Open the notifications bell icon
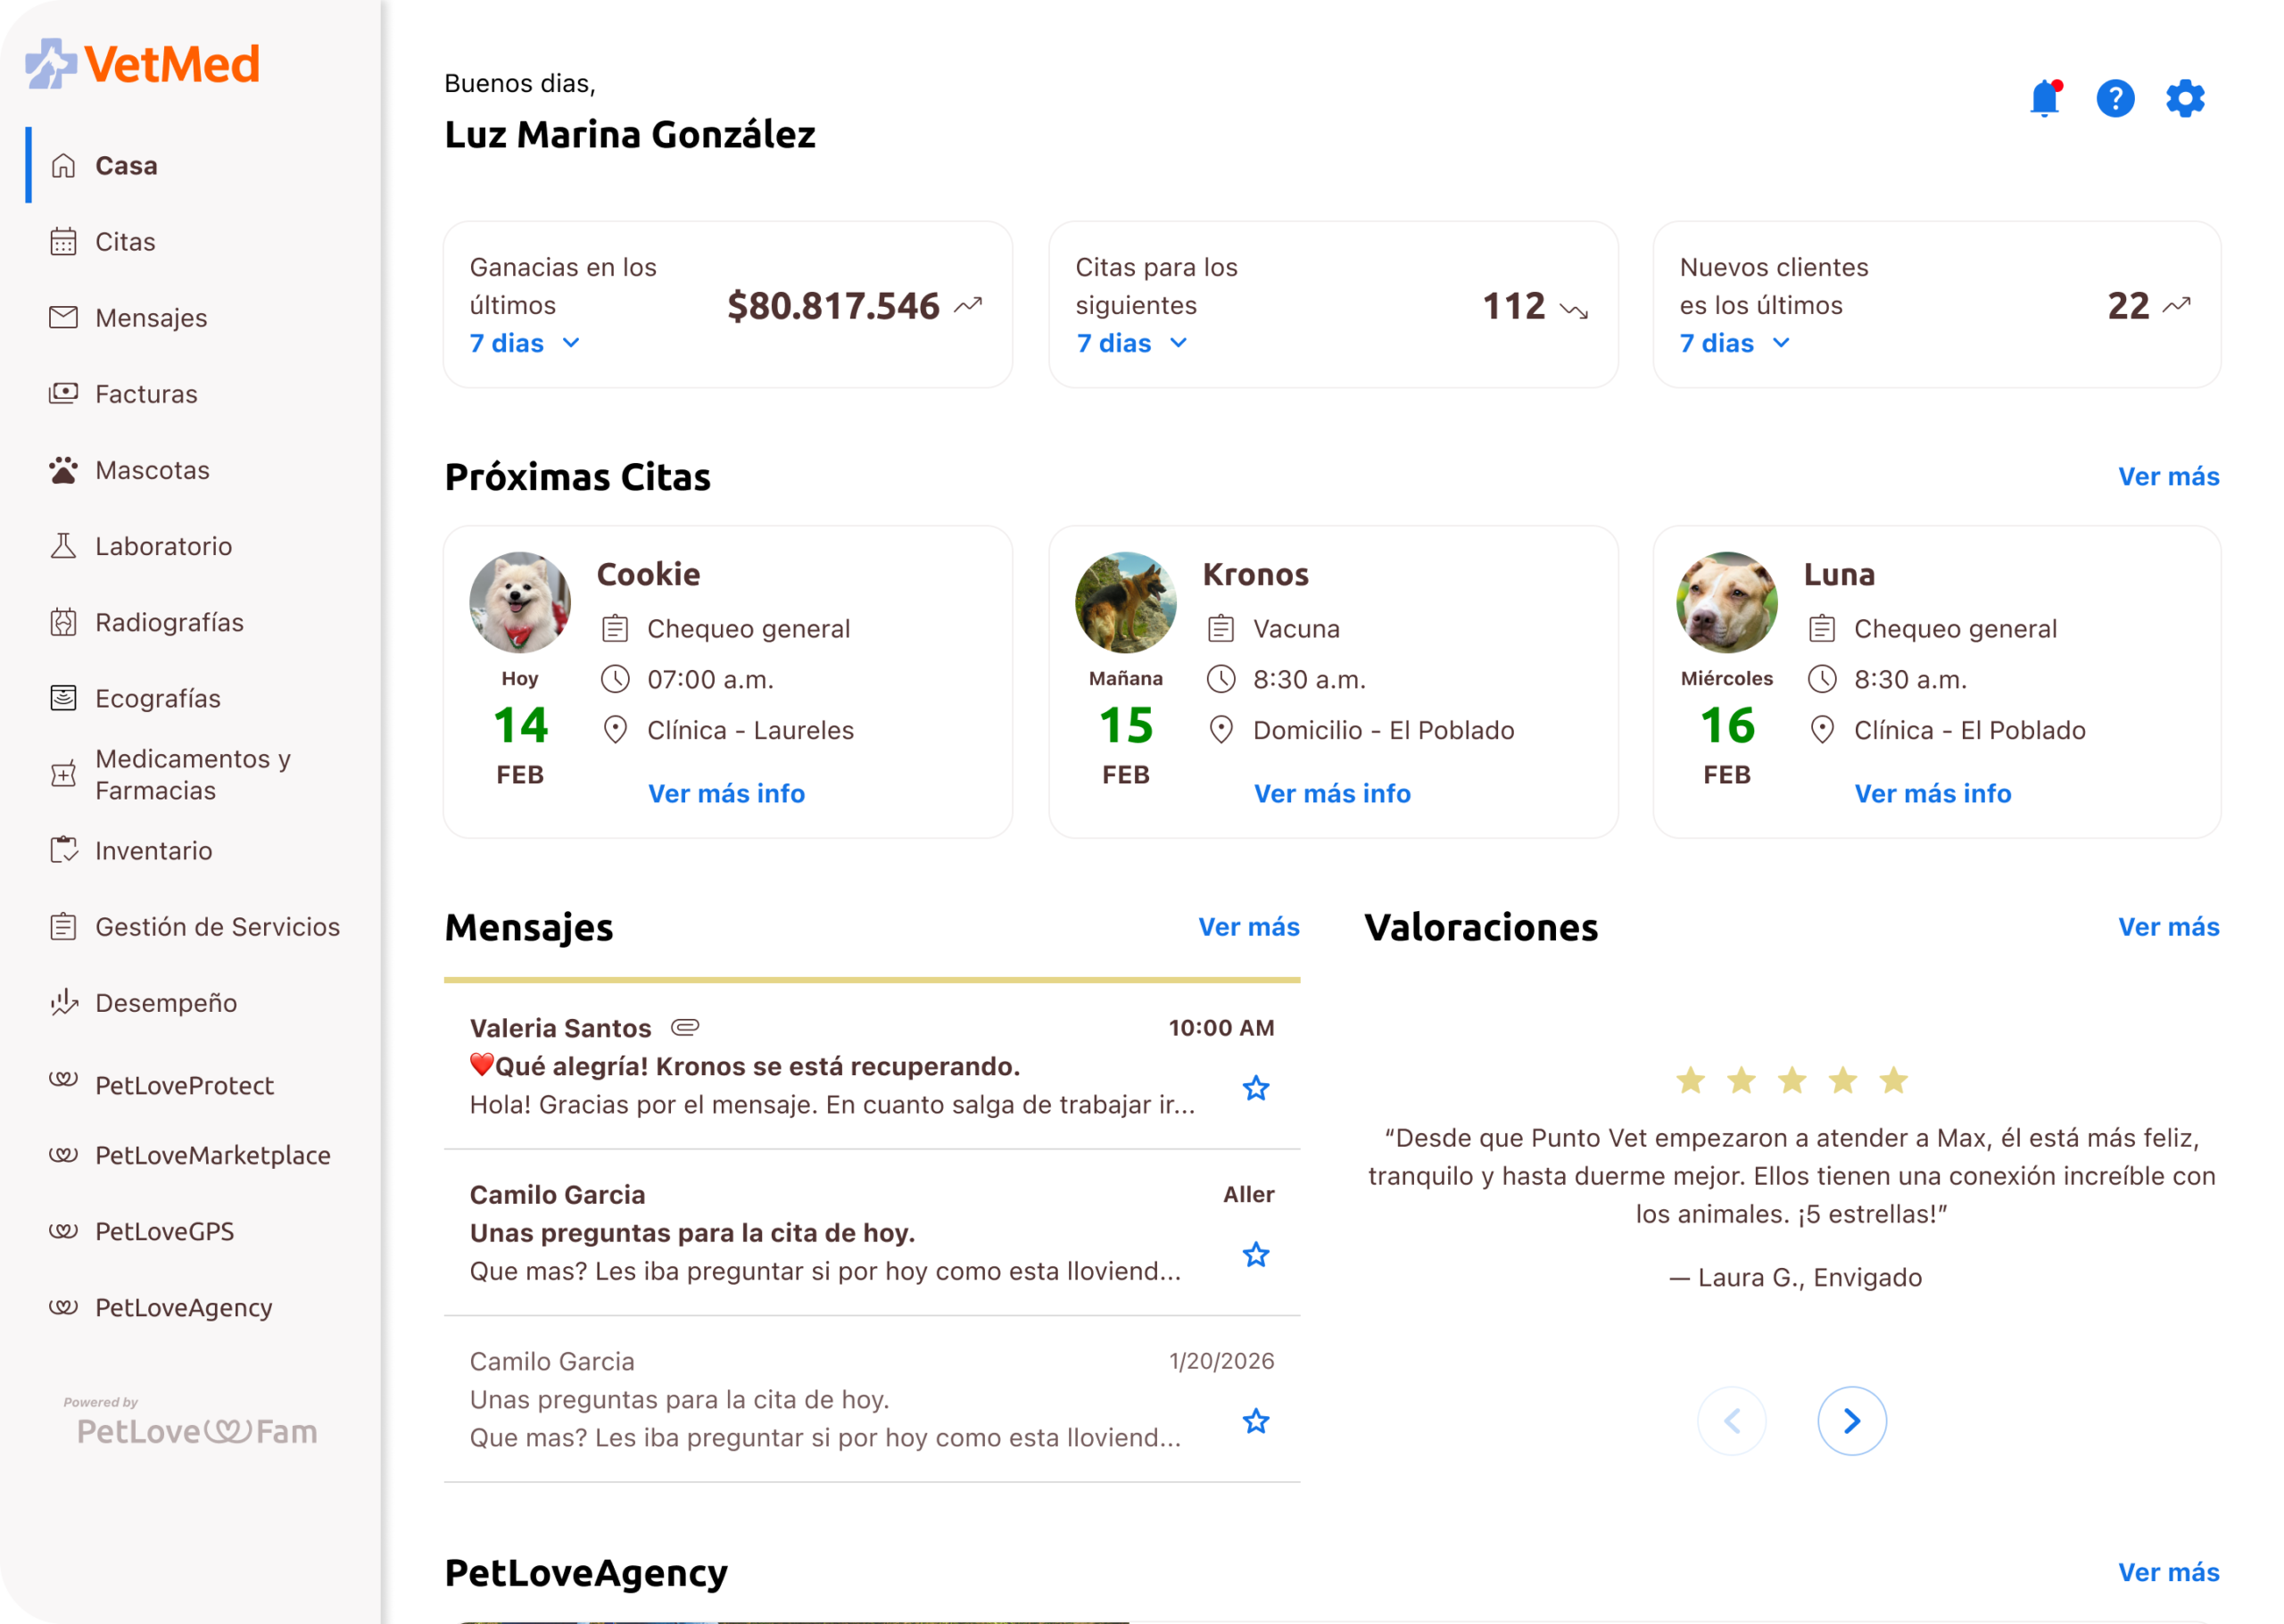Image resolution: width=2284 pixels, height=1624 pixels. (2044, 99)
